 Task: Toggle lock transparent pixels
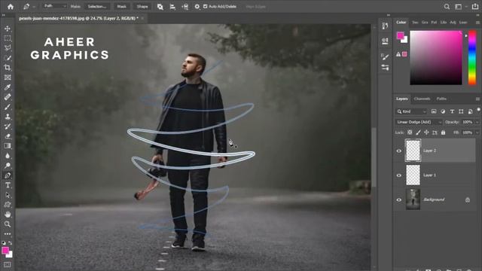click(410, 132)
